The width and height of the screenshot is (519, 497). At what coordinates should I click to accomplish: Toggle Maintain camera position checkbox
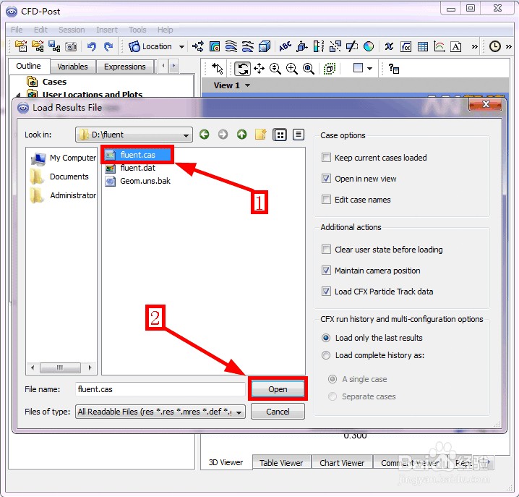(326, 271)
